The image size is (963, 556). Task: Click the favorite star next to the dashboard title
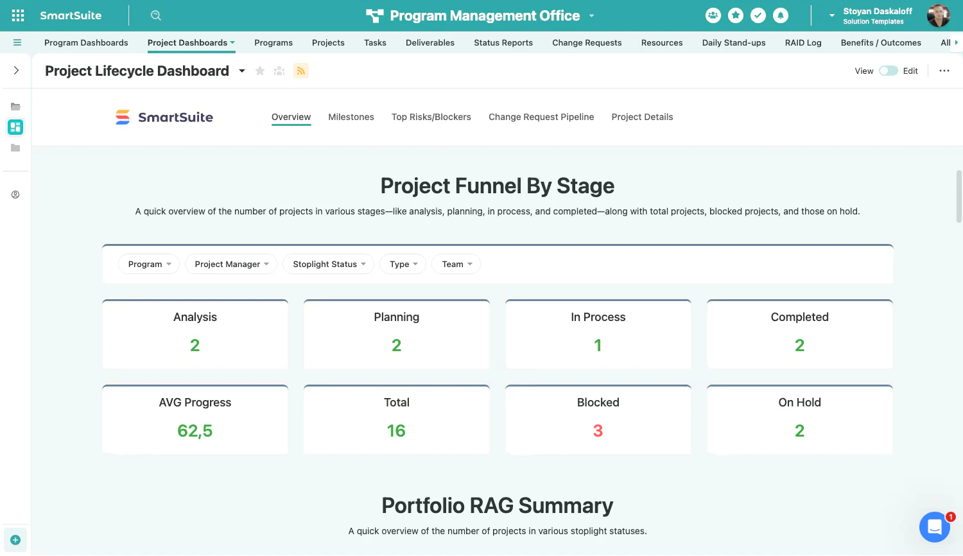tap(260, 71)
